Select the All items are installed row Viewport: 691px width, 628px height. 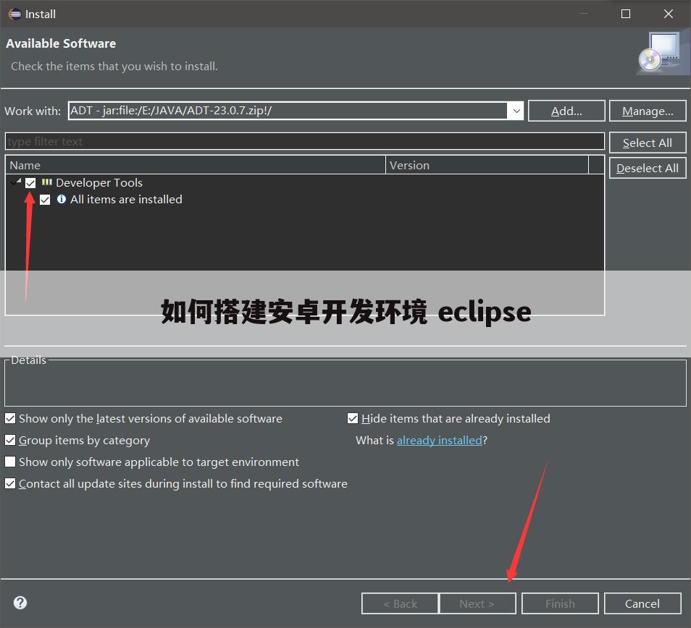point(126,200)
